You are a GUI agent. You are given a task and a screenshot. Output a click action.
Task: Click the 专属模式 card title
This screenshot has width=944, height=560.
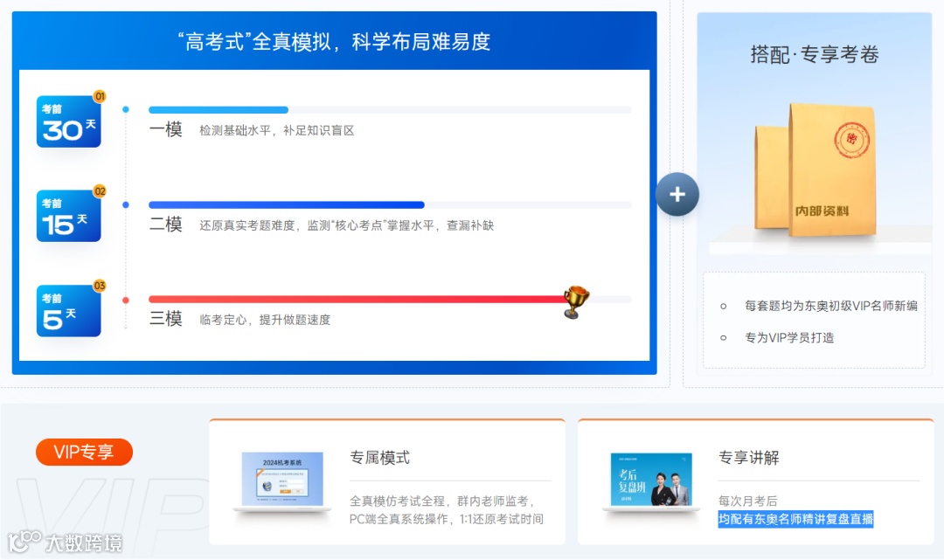tap(380, 458)
